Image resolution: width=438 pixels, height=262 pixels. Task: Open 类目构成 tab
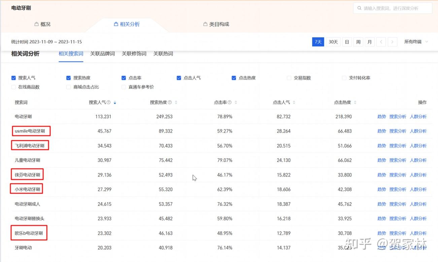[x=216, y=24]
